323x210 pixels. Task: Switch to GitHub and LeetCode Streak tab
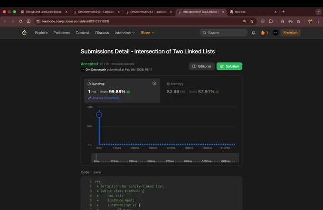click(43, 12)
